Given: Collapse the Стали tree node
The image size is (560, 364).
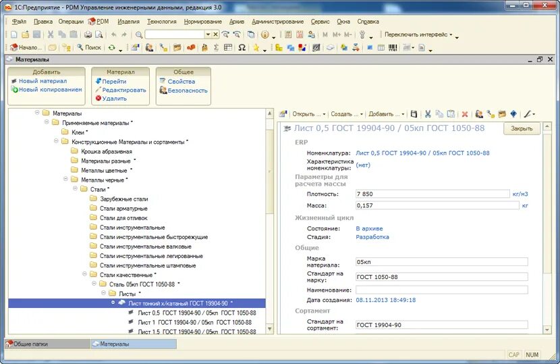Looking at the screenshot, I should (75, 188).
